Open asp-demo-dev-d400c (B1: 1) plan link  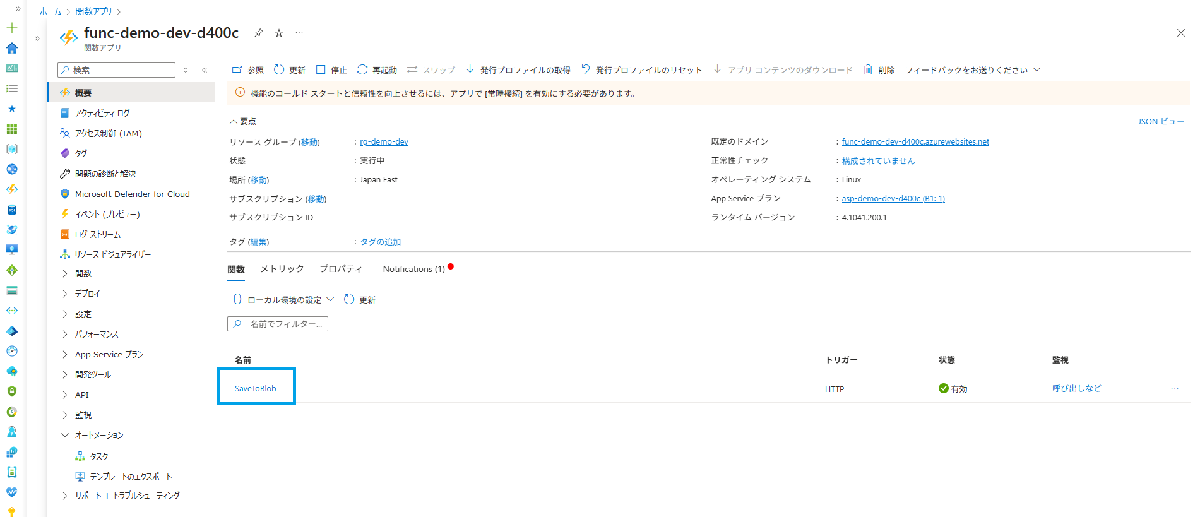coord(893,199)
